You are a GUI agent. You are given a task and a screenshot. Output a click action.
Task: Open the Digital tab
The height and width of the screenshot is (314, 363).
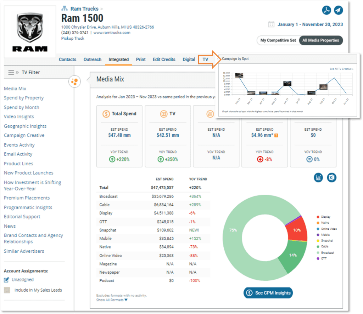pyautogui.click(x=189, y=59)
